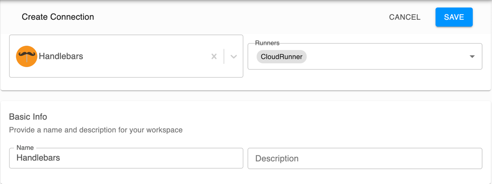492x184 pixels.
Task: Focus the Name input field
Action: coord(126,158)
